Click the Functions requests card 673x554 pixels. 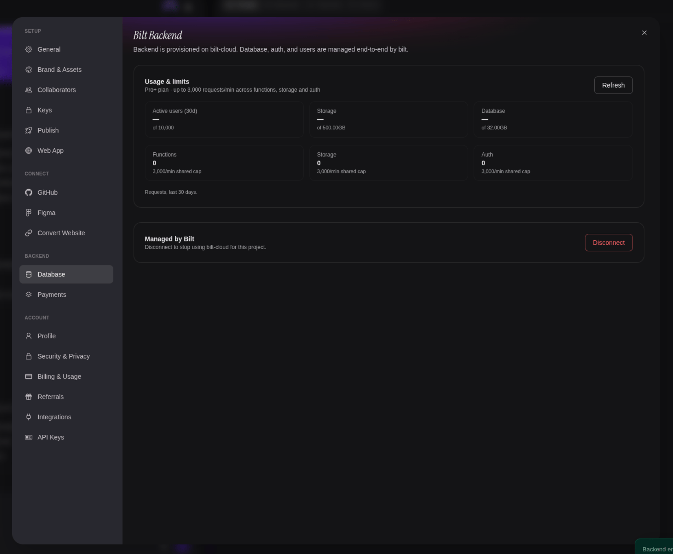click(224, 163)
